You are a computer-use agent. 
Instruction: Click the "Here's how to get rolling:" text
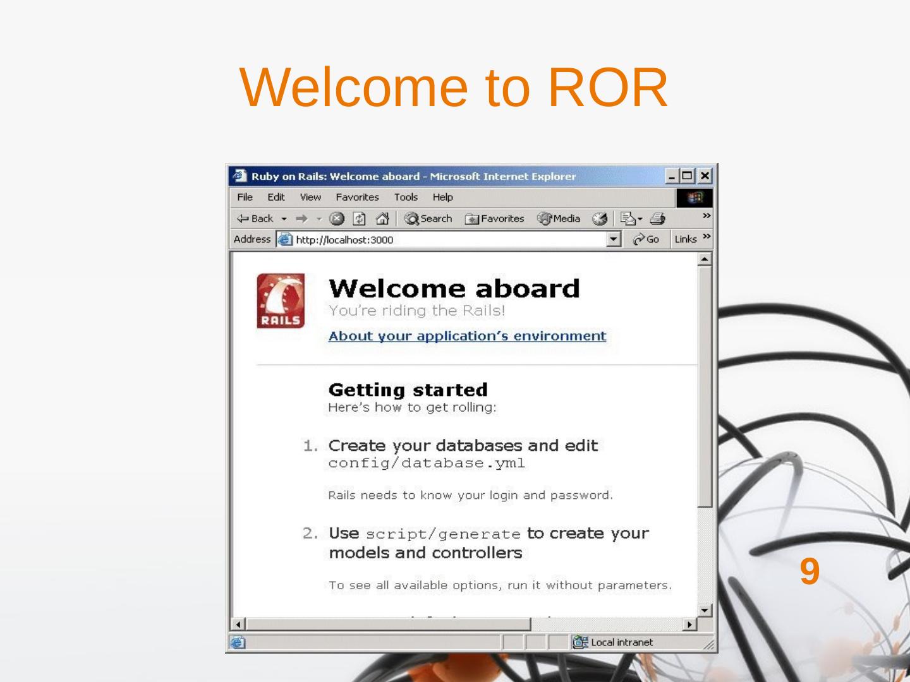click(412, 407)
